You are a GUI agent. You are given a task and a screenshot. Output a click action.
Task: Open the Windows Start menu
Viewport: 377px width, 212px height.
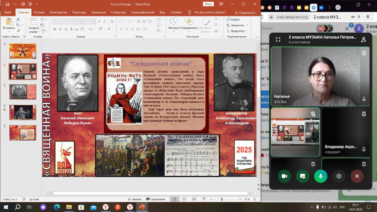5,207
